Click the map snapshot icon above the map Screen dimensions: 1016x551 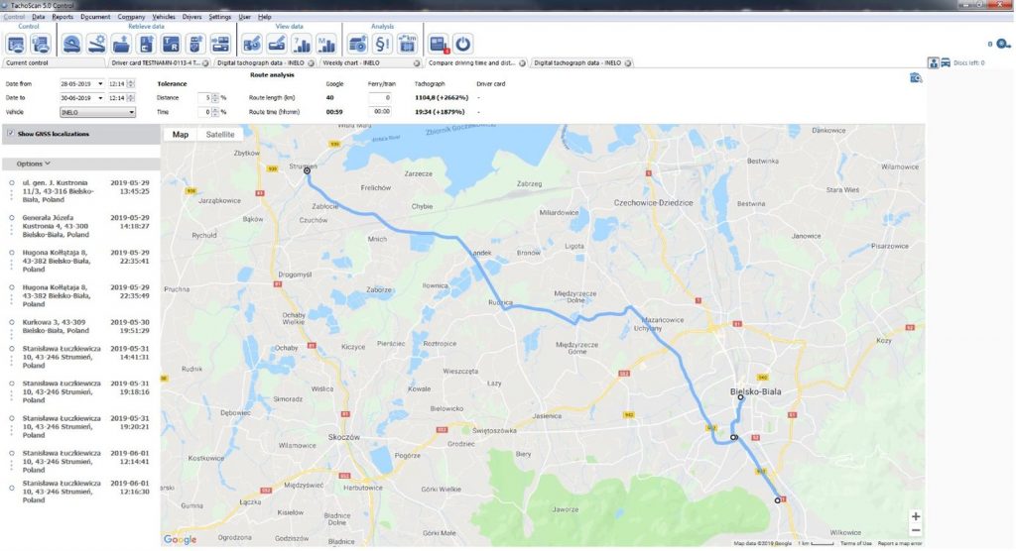[x=916, y=78]
